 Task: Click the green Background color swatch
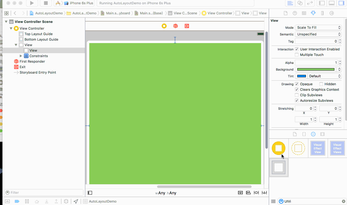pyautogui.click(x=316, y=69)
